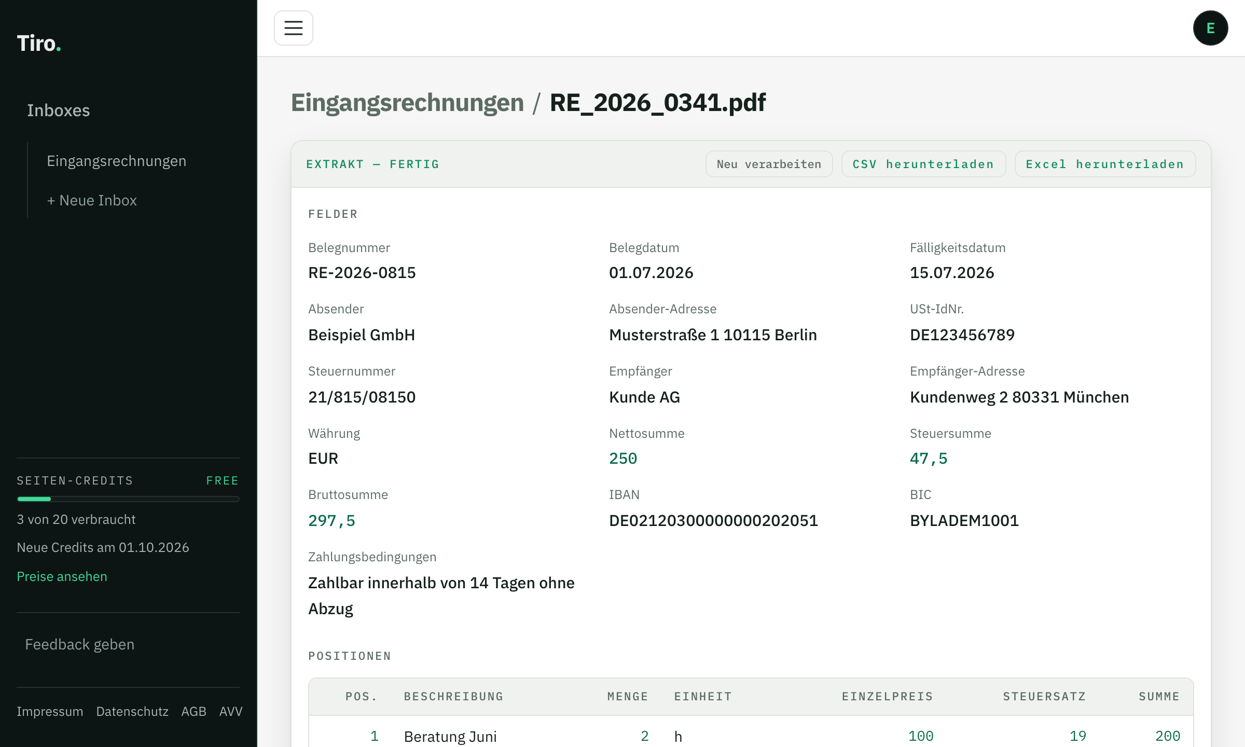Open the AVV link
Image resolution: width=1245 pixels, height=747 pixels.
click(x=231, y=711)
